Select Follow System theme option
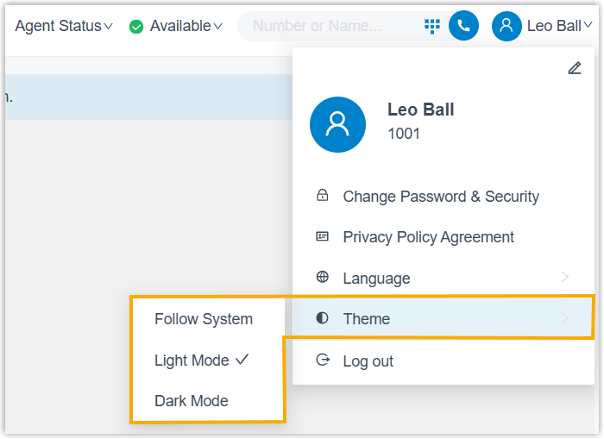The height and width of the screenshot is (439, 604). pos(204,319)
